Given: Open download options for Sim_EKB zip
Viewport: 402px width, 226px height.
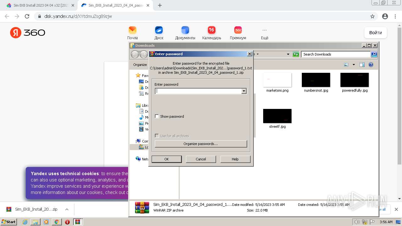Looking at the screenshot, I should click(x=67, y=209).
